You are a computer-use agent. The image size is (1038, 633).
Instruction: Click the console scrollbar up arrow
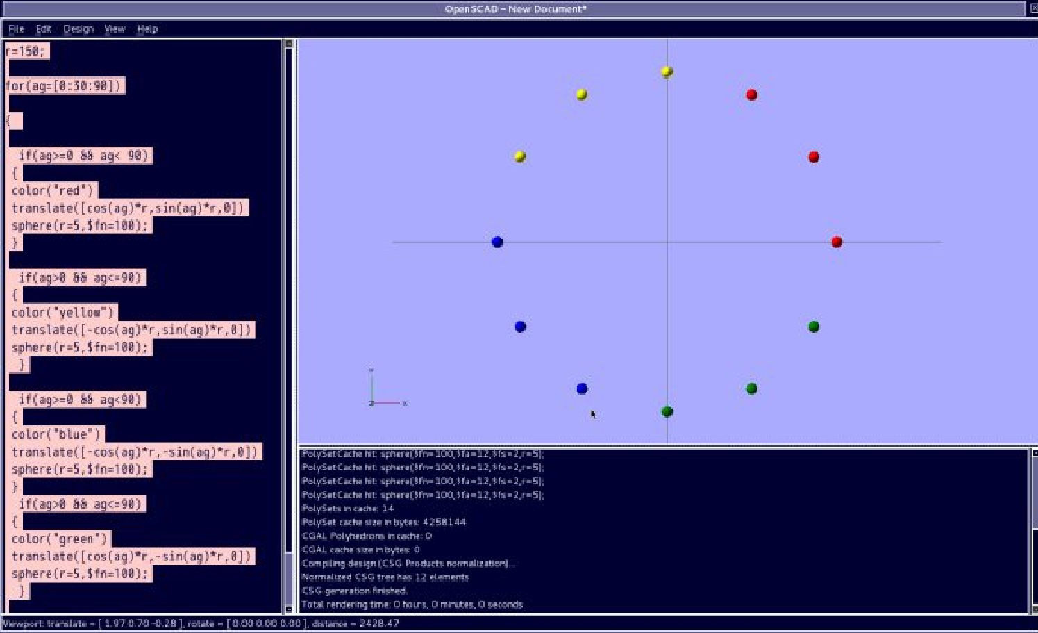click(x=1034, y=453)
